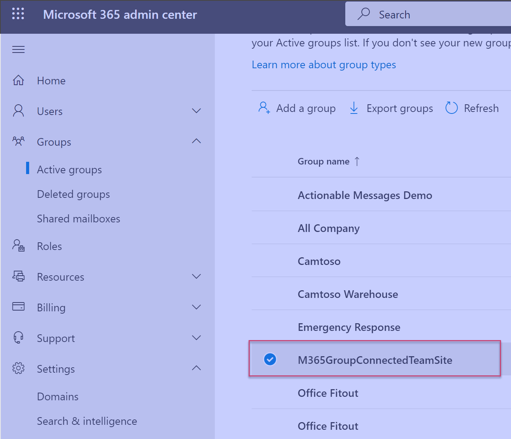Click the Refresh circular arrow icon
The height and width of the screenshot is (439, 511).
452,108
